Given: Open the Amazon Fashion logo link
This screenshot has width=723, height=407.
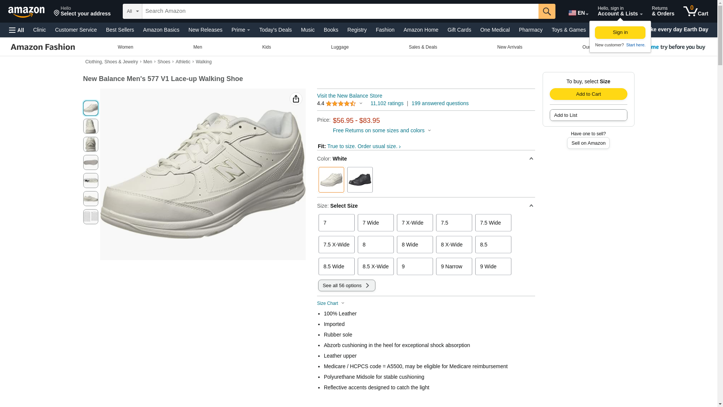Looking at the screenshot, I should [43, 47].
